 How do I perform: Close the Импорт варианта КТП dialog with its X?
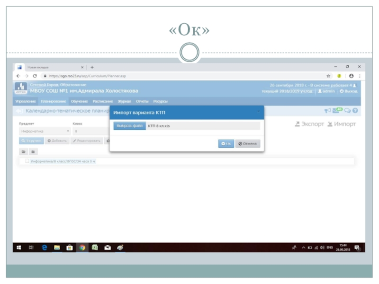[258, 111]
